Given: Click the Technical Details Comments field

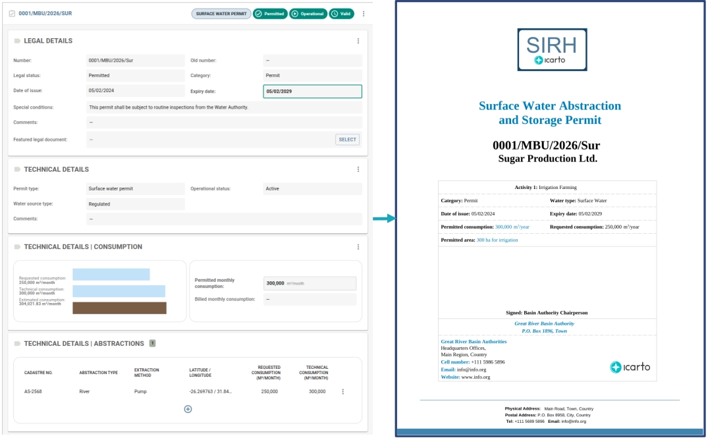Looking at the screenshot, I should [224, 219].
